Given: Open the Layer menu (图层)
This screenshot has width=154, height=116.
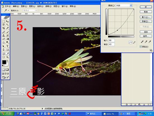Looking at the screenshot, I should click(x=32, y=6).
